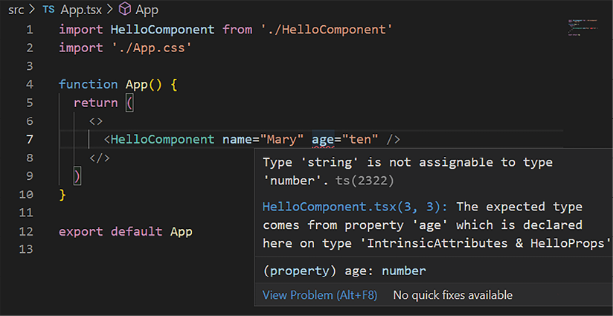Click the cube symbol icon before App

(125, 10)
